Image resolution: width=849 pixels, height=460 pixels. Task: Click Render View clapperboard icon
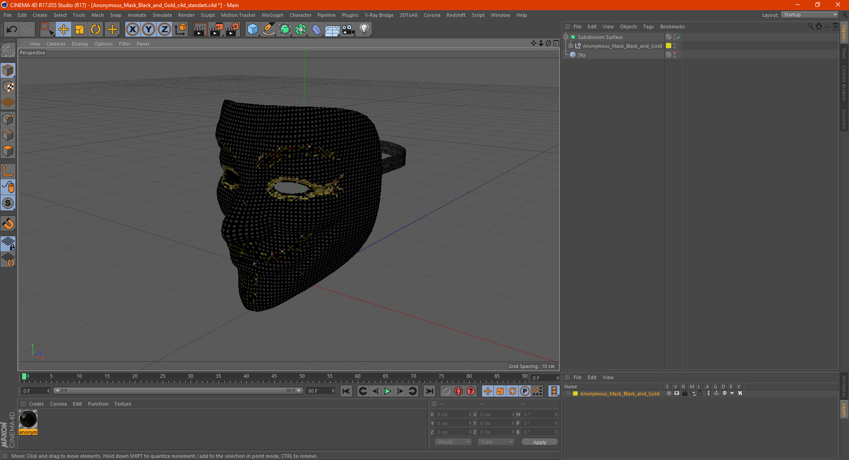(x=200, y=30)
